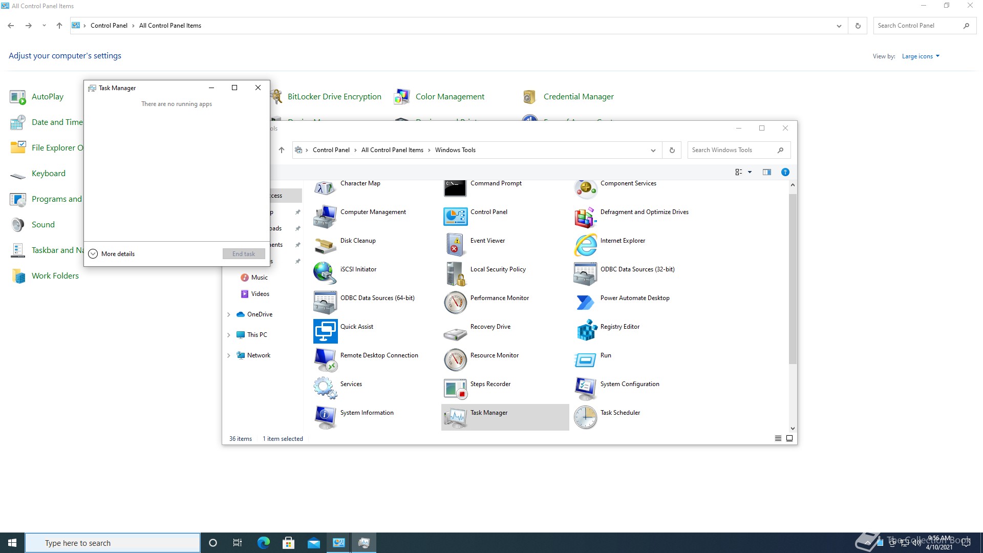Click the End task button
The width and height of the screenshot is (983, 553).
pyautogui.click(x=244, y=253)
